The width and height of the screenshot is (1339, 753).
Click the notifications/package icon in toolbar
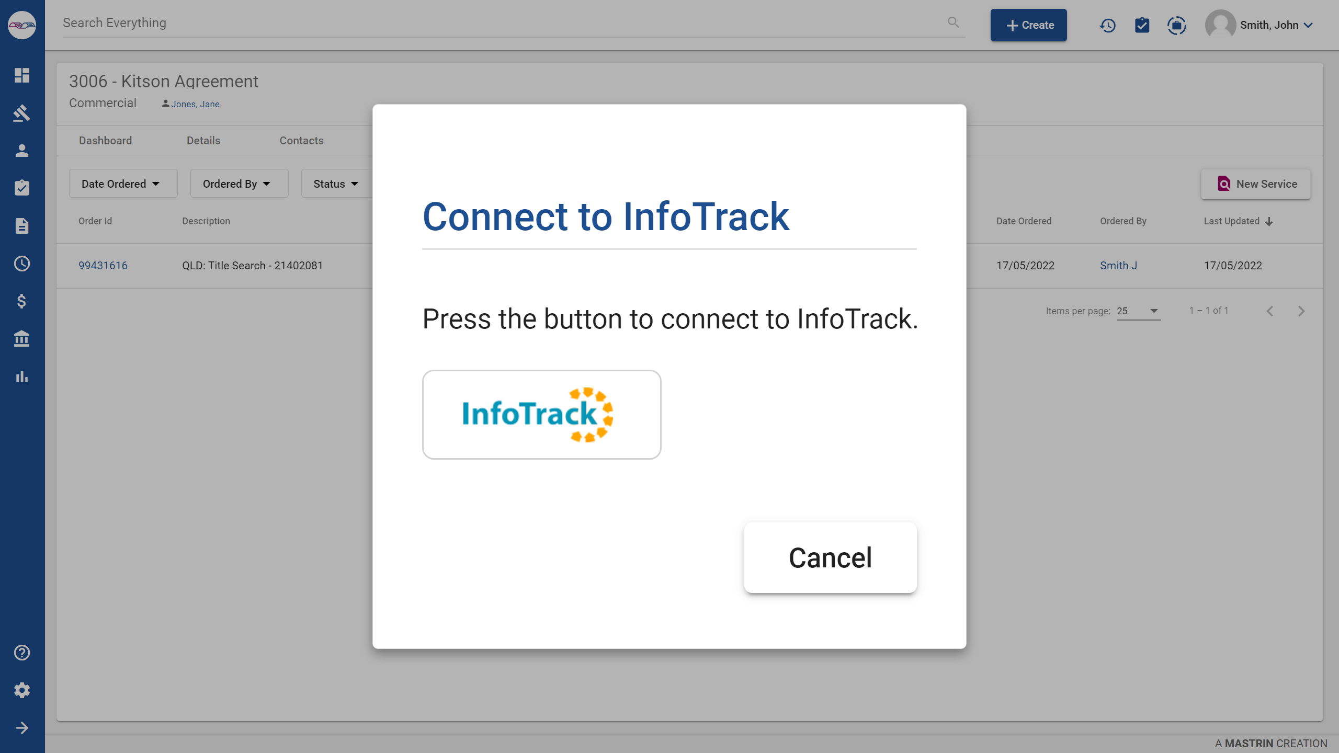(1176, 25)
